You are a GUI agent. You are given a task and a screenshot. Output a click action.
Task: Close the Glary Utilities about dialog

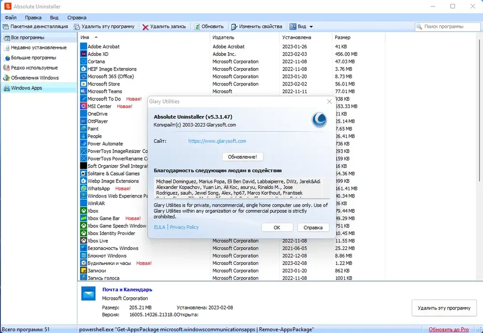click(x=329, y=101)
